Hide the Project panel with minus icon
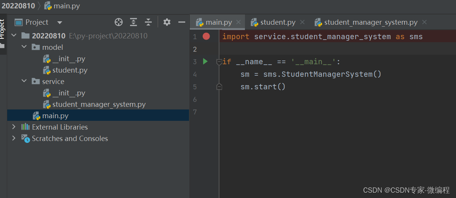Viewport: 456px width, 198px height. (x=182, y=22)
